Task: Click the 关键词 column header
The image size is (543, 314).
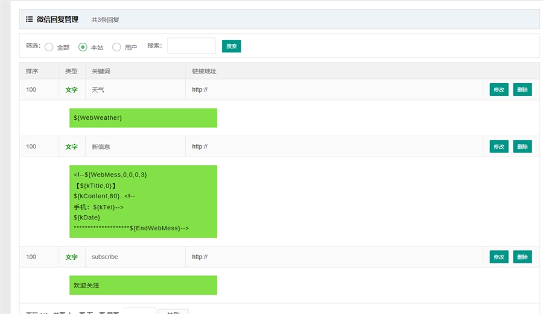Action: coord(101,71)
